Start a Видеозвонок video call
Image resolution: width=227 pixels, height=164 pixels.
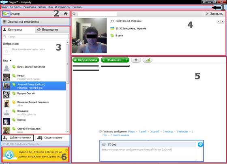[86, 60]
